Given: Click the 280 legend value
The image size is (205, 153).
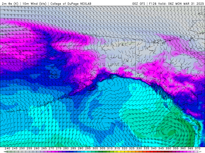Looking at the screenshot, I should coord(66,148).
